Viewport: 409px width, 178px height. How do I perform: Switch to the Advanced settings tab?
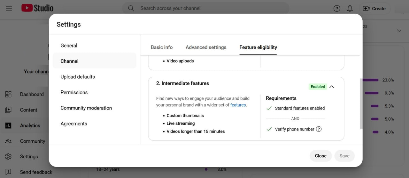pyautogui.click(x=206, y=47)
